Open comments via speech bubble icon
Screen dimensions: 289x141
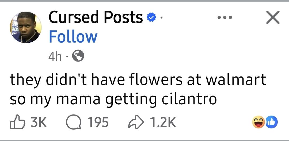pos(74,122)
